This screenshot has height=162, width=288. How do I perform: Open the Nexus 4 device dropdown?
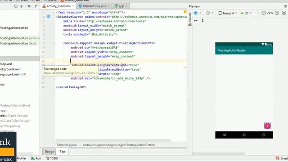click(x=228, y=13)
